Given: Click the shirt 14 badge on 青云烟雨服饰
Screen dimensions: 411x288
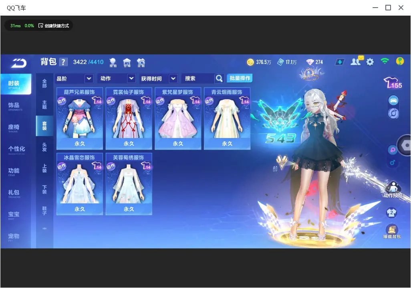Looking at the screenshot, I should click(x=244, y=100).
